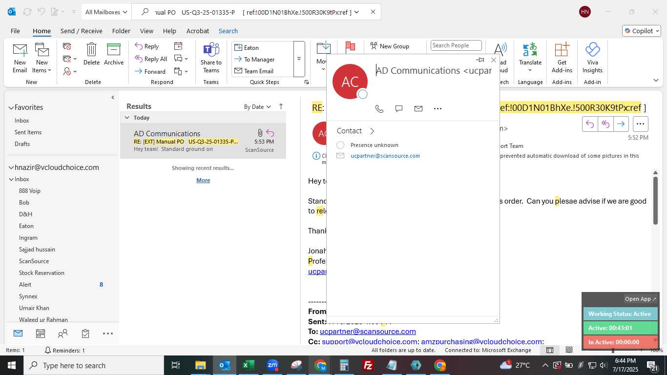Click the forward arrow in the reading pane
The height and width of the screenshot is (375, 667).
click(x=621, y=124)
